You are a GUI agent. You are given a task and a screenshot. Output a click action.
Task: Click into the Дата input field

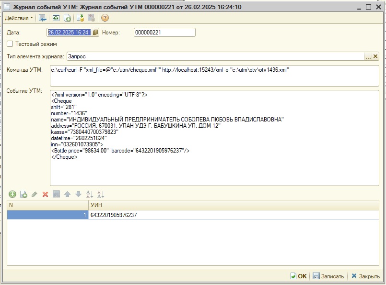[70, 33]
